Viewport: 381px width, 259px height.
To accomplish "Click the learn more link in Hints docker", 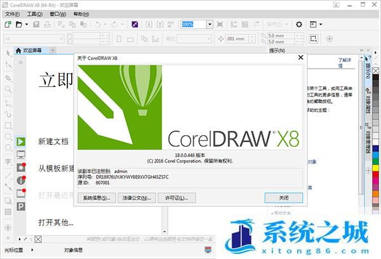I will pyautogui.click(x=345, y=63).
